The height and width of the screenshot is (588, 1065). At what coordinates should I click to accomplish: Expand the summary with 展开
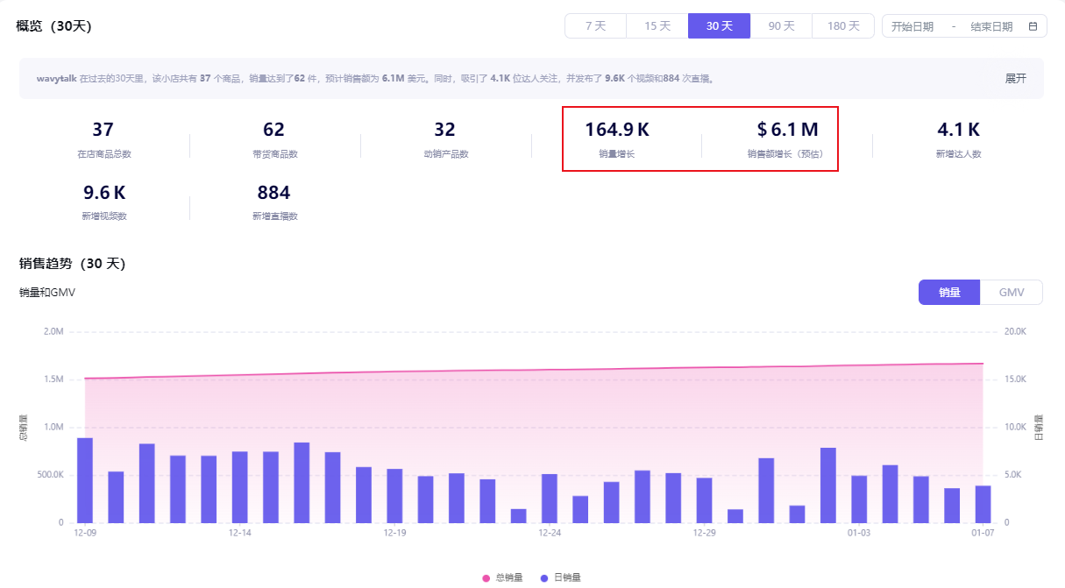[x=1015, y=78]
